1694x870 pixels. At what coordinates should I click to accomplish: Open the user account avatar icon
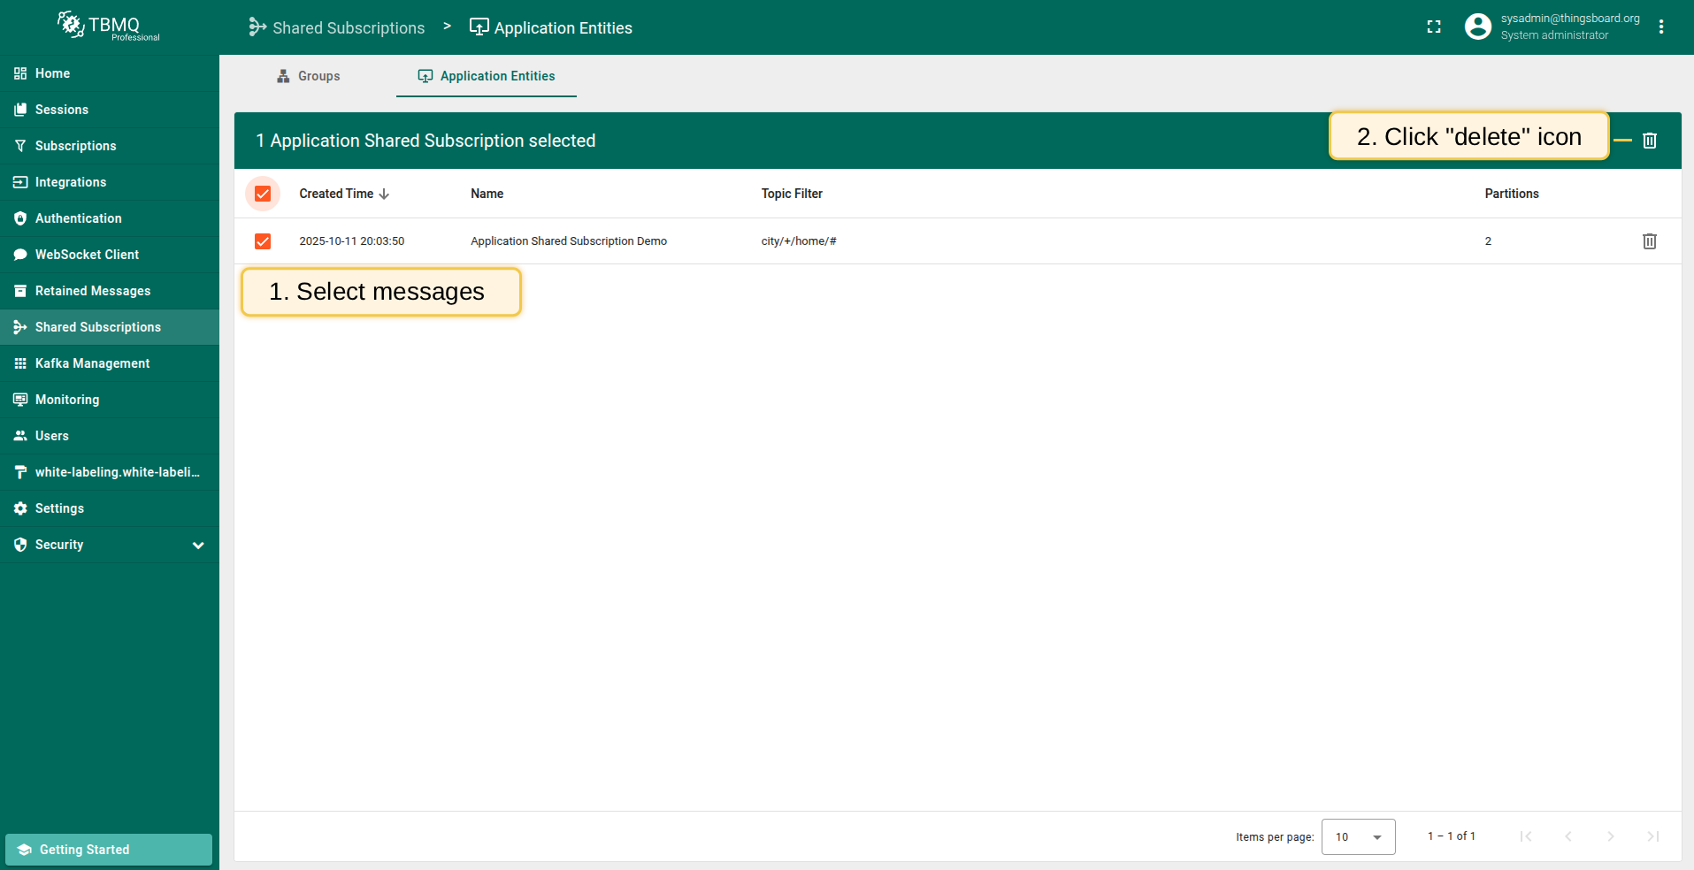(1477, 27)
